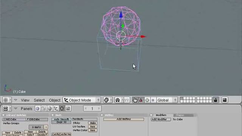Click the white manipulator center circle

coord(121,36)
